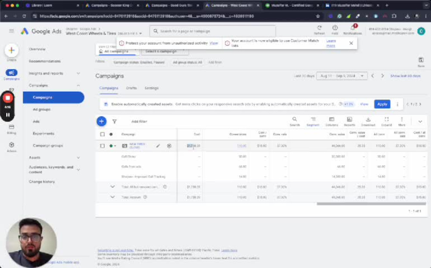
Task: Click View link in recommendation banner
Action: coord(364,104)
